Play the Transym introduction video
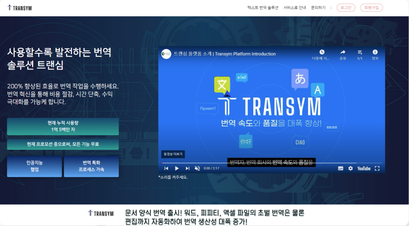The height and width of the screenshot is (226, 409). pos(177,169)
